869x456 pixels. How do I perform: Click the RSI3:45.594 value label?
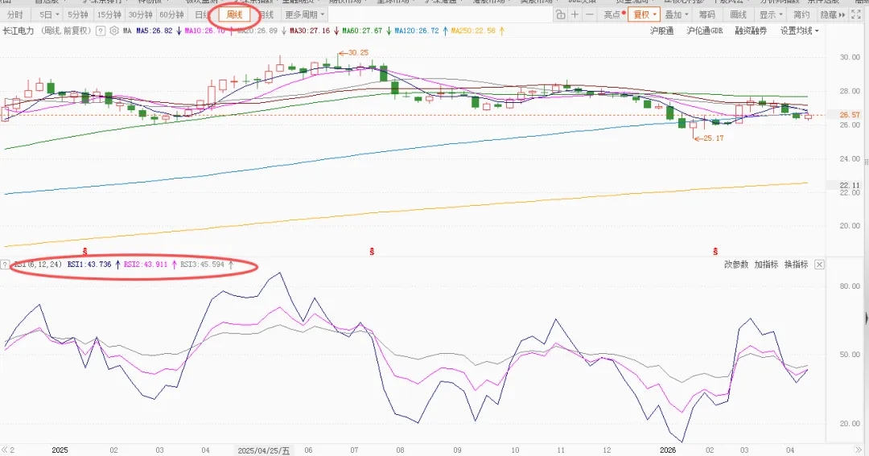[x=202, y=265]
